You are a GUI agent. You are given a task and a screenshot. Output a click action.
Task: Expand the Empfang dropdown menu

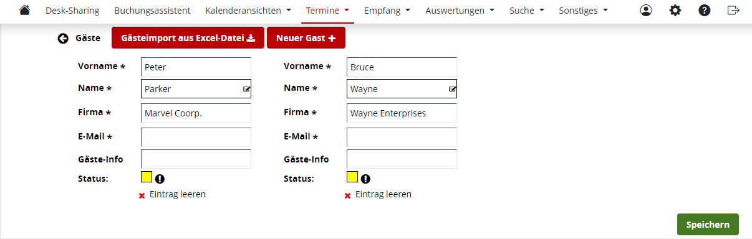coord(387,11)
